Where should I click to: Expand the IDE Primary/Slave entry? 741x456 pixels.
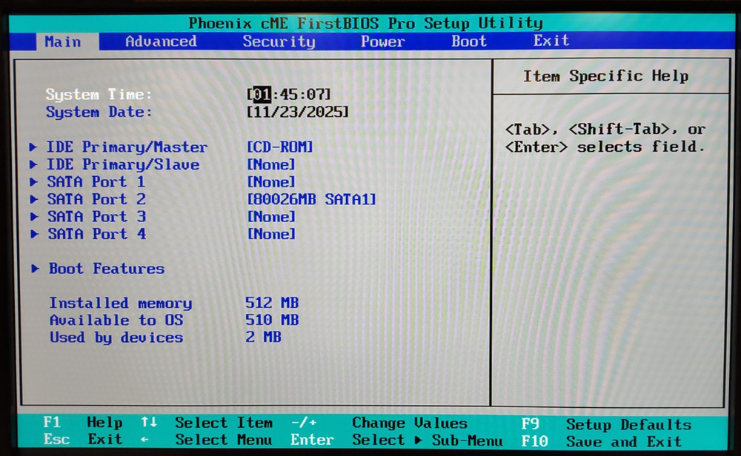tap(122, 164)
